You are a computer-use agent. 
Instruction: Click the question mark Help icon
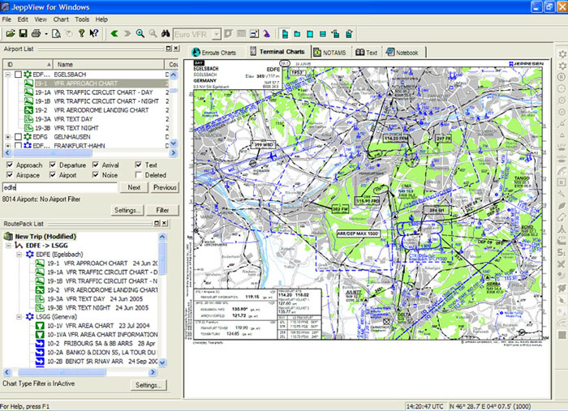81,34
